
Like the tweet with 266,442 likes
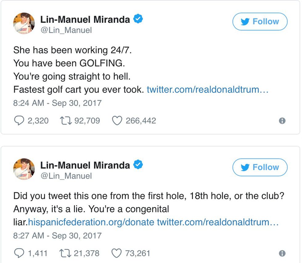point(117,121)
